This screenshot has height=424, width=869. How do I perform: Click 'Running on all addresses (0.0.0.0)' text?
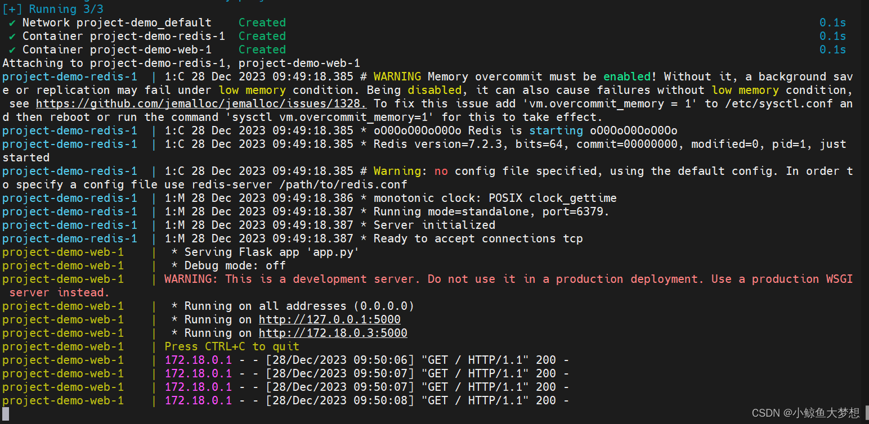[299, 306]
